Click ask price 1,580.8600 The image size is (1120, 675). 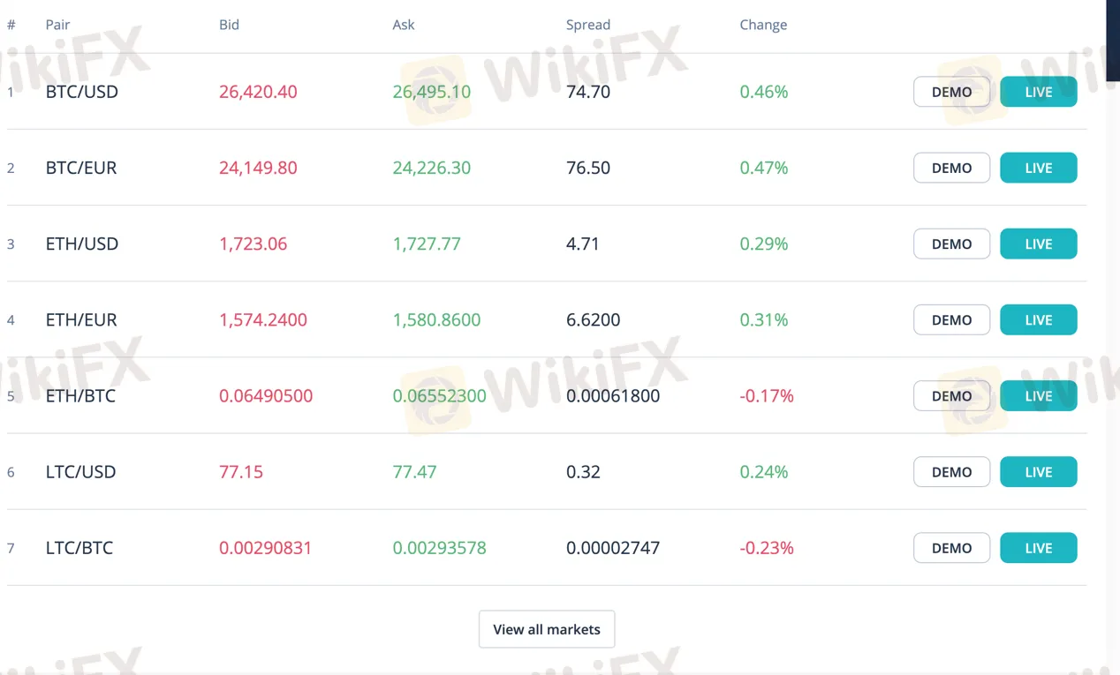pyautogui.click(x=436, y=319)
